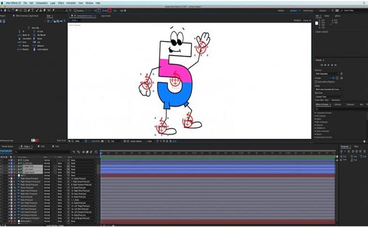Switch to the Character panel tab
The image size is (368, 227).
350,105
